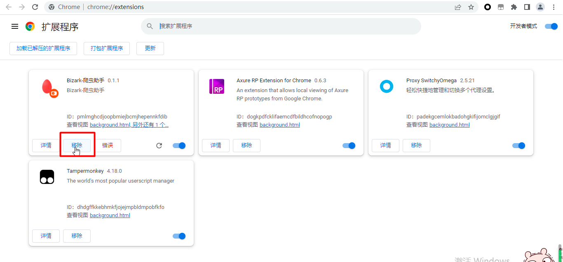Share this page from the address bar
This screenshot has width=563, height=262.
[458, 7]
